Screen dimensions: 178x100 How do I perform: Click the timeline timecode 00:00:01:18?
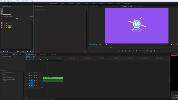[x=30, y=57]
